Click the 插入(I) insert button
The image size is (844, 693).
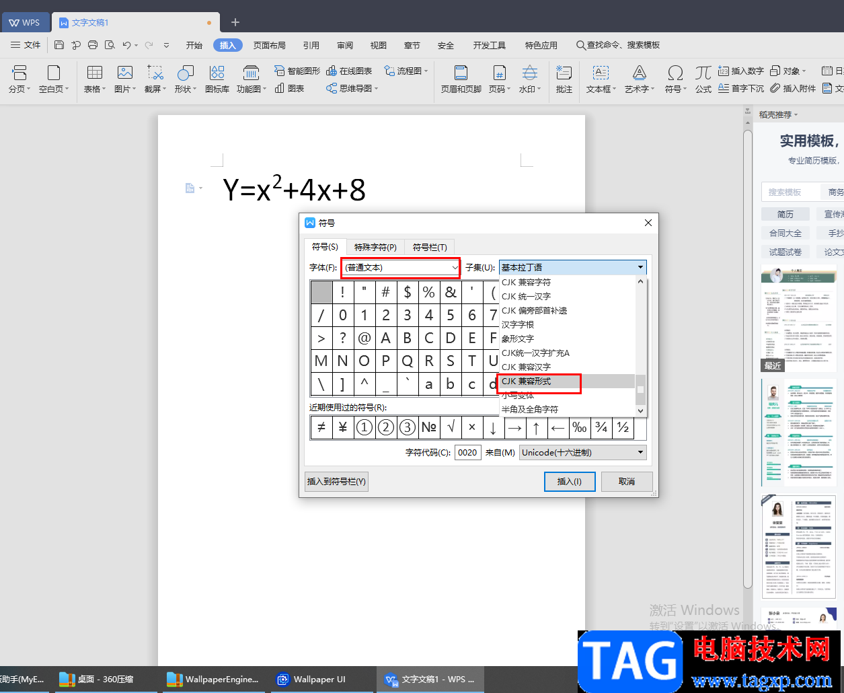570,481
